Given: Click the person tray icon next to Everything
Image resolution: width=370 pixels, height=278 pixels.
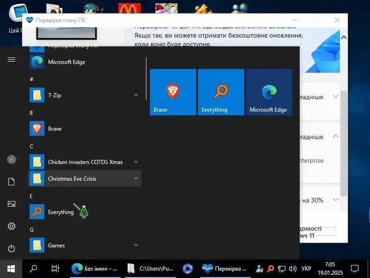Looking at the screenshot, I should pyautogui.click(x=259, y=269).
